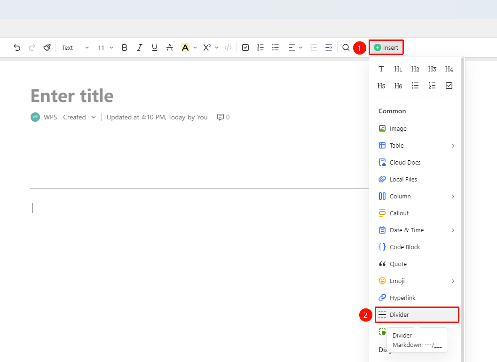The height and width of the screenshot is (362, 497).
Task: Choose Heading 4 from Insert menu
Action: pos(449,69)
